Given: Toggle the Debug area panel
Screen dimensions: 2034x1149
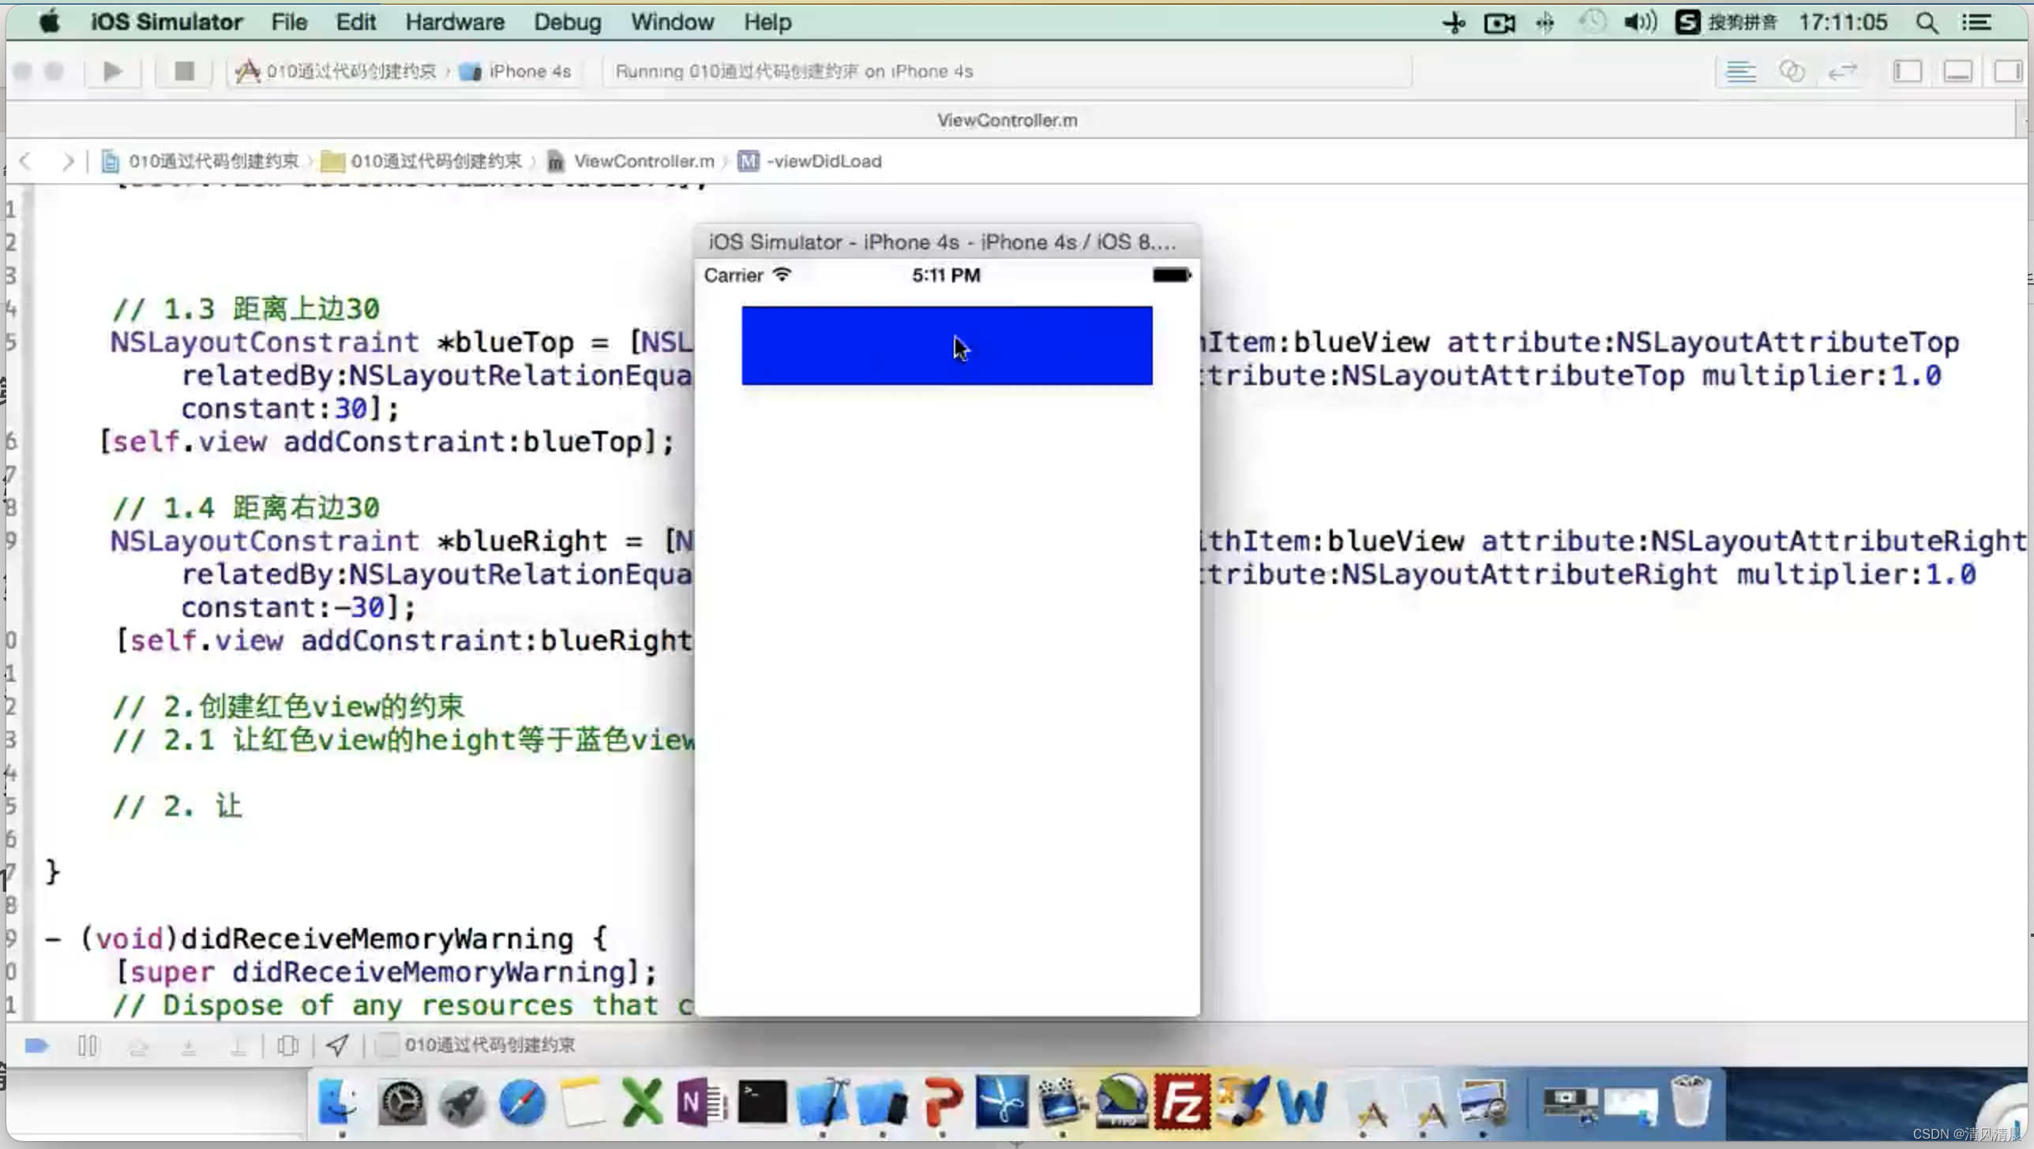Looking at the screenshot, I should click(x=1958, y=72).
